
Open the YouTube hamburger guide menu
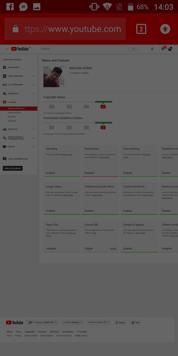click(x=7, y=49)
